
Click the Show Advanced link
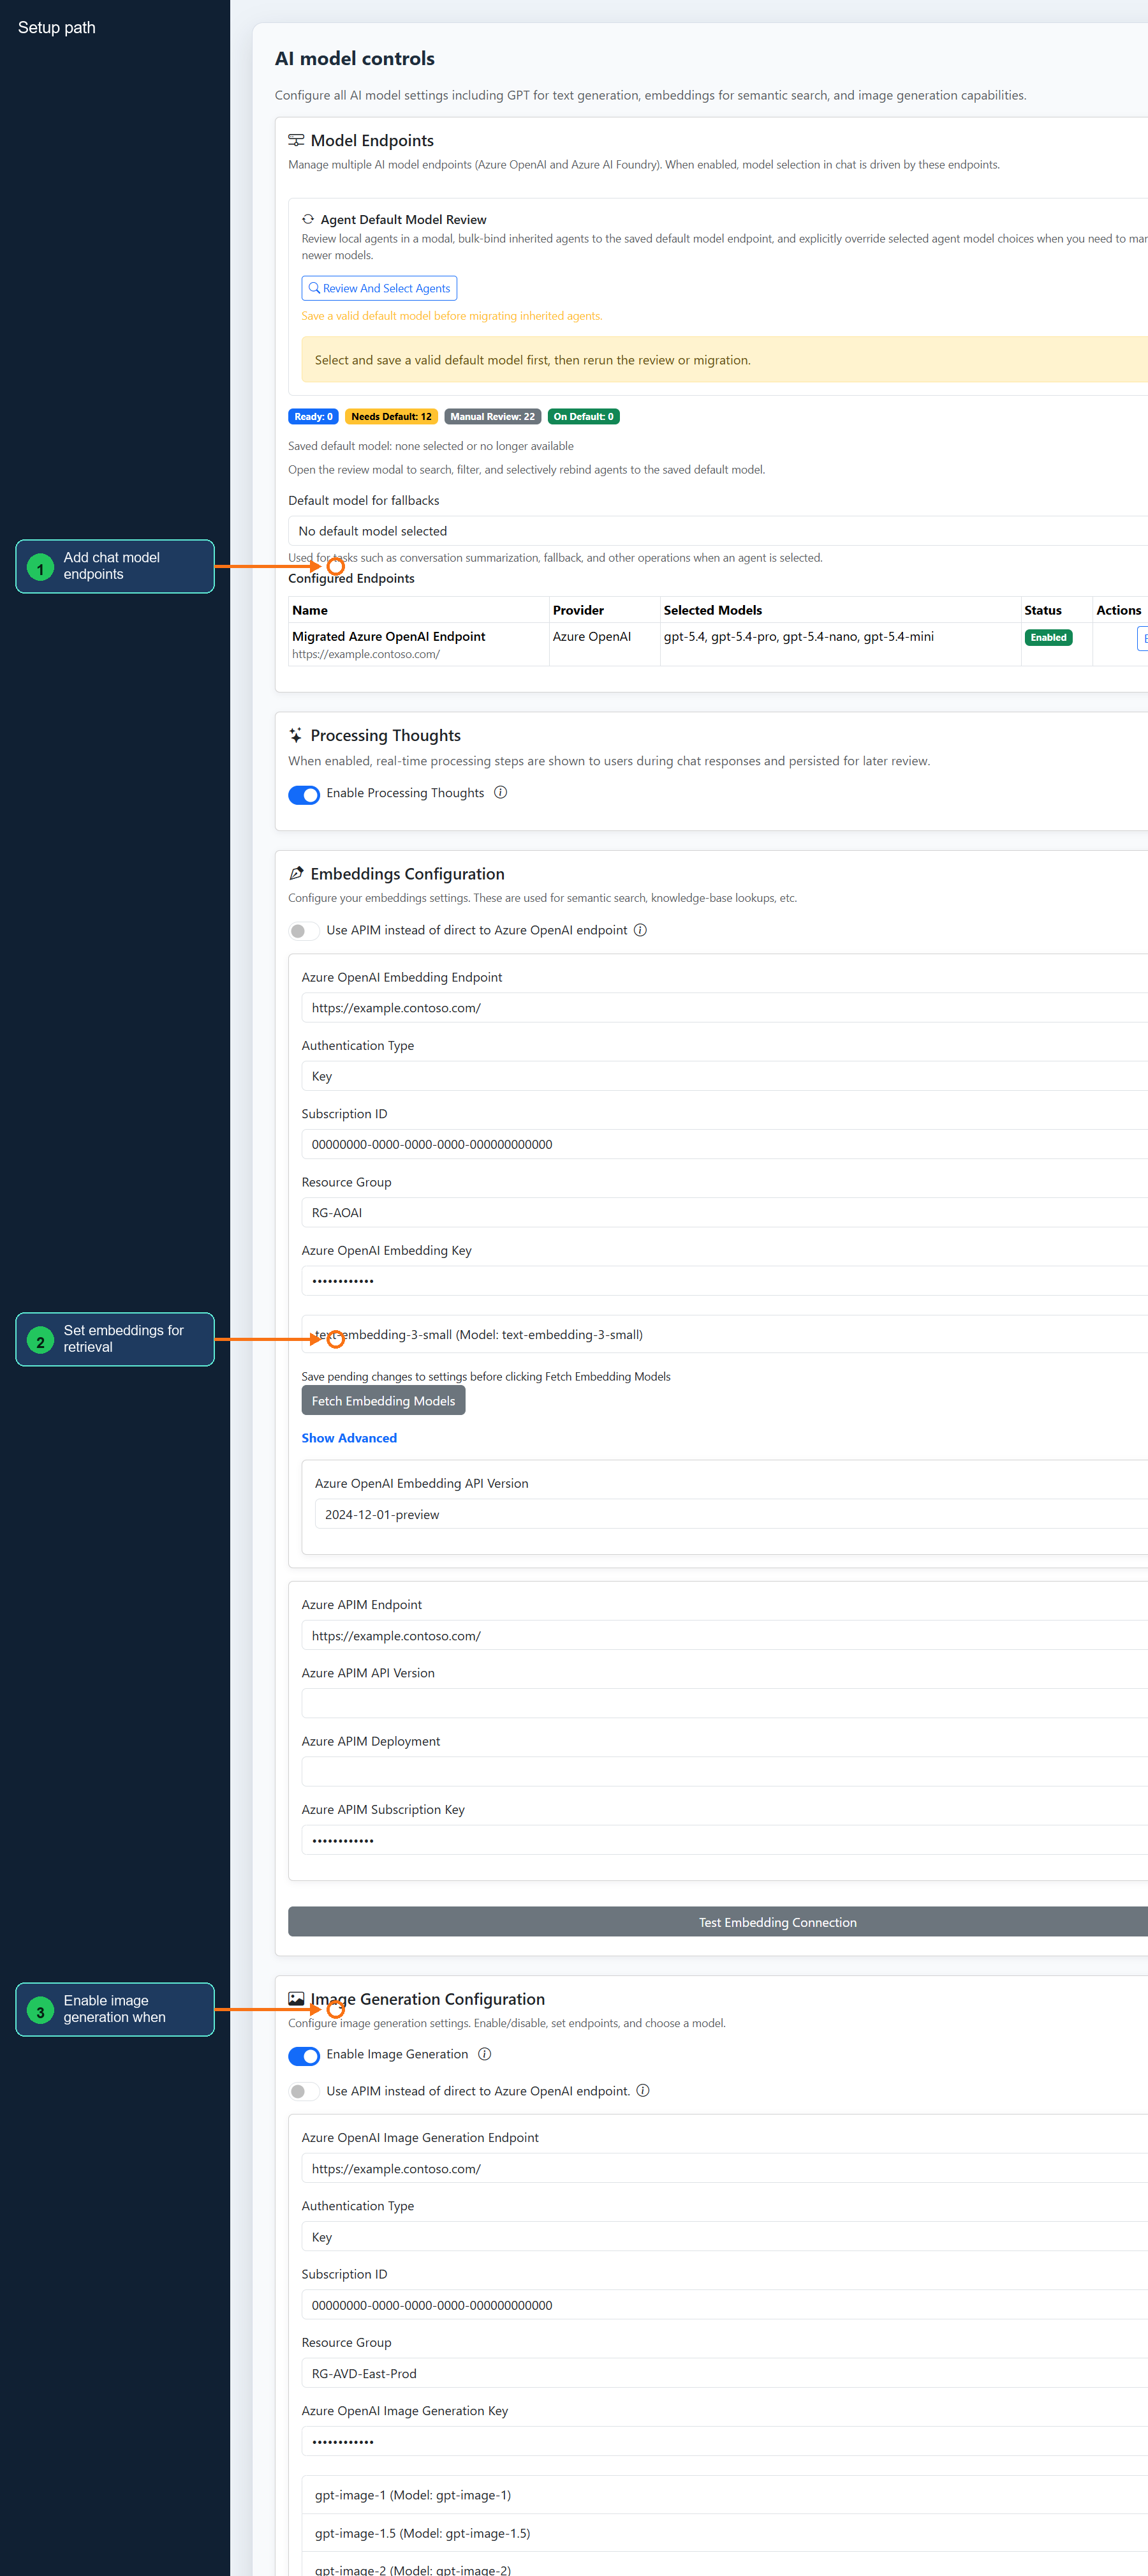349,1438
